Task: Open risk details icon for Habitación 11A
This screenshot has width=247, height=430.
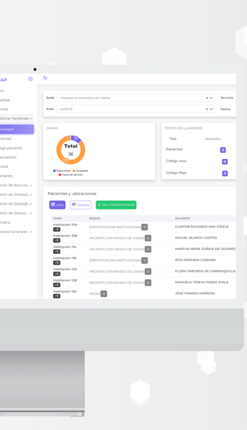Action: (148, 249)
